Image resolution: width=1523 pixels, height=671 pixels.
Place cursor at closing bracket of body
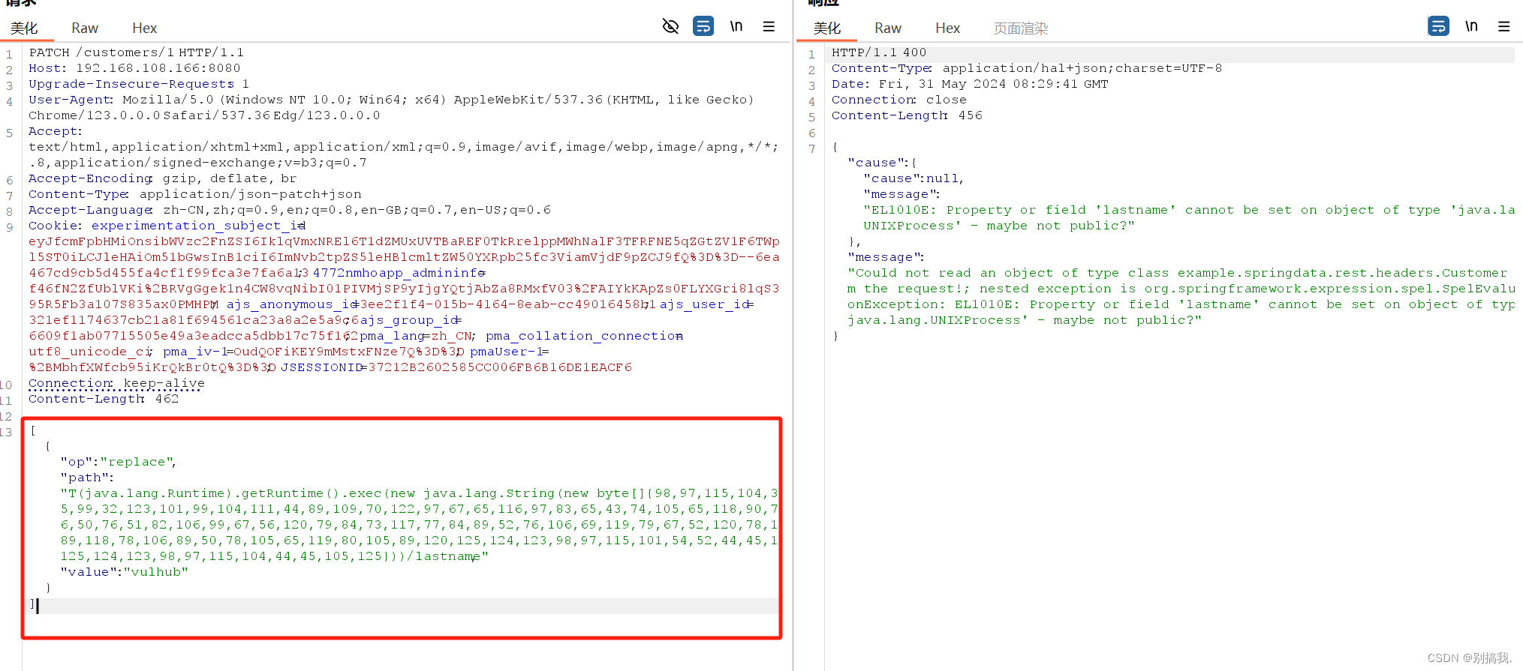pyautogui.click(x=33, y=604)
